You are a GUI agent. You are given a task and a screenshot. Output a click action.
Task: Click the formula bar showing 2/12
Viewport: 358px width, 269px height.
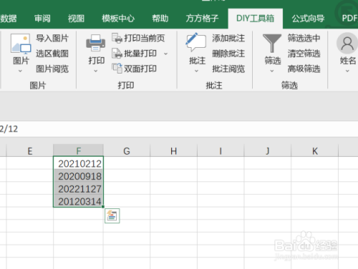179,129
